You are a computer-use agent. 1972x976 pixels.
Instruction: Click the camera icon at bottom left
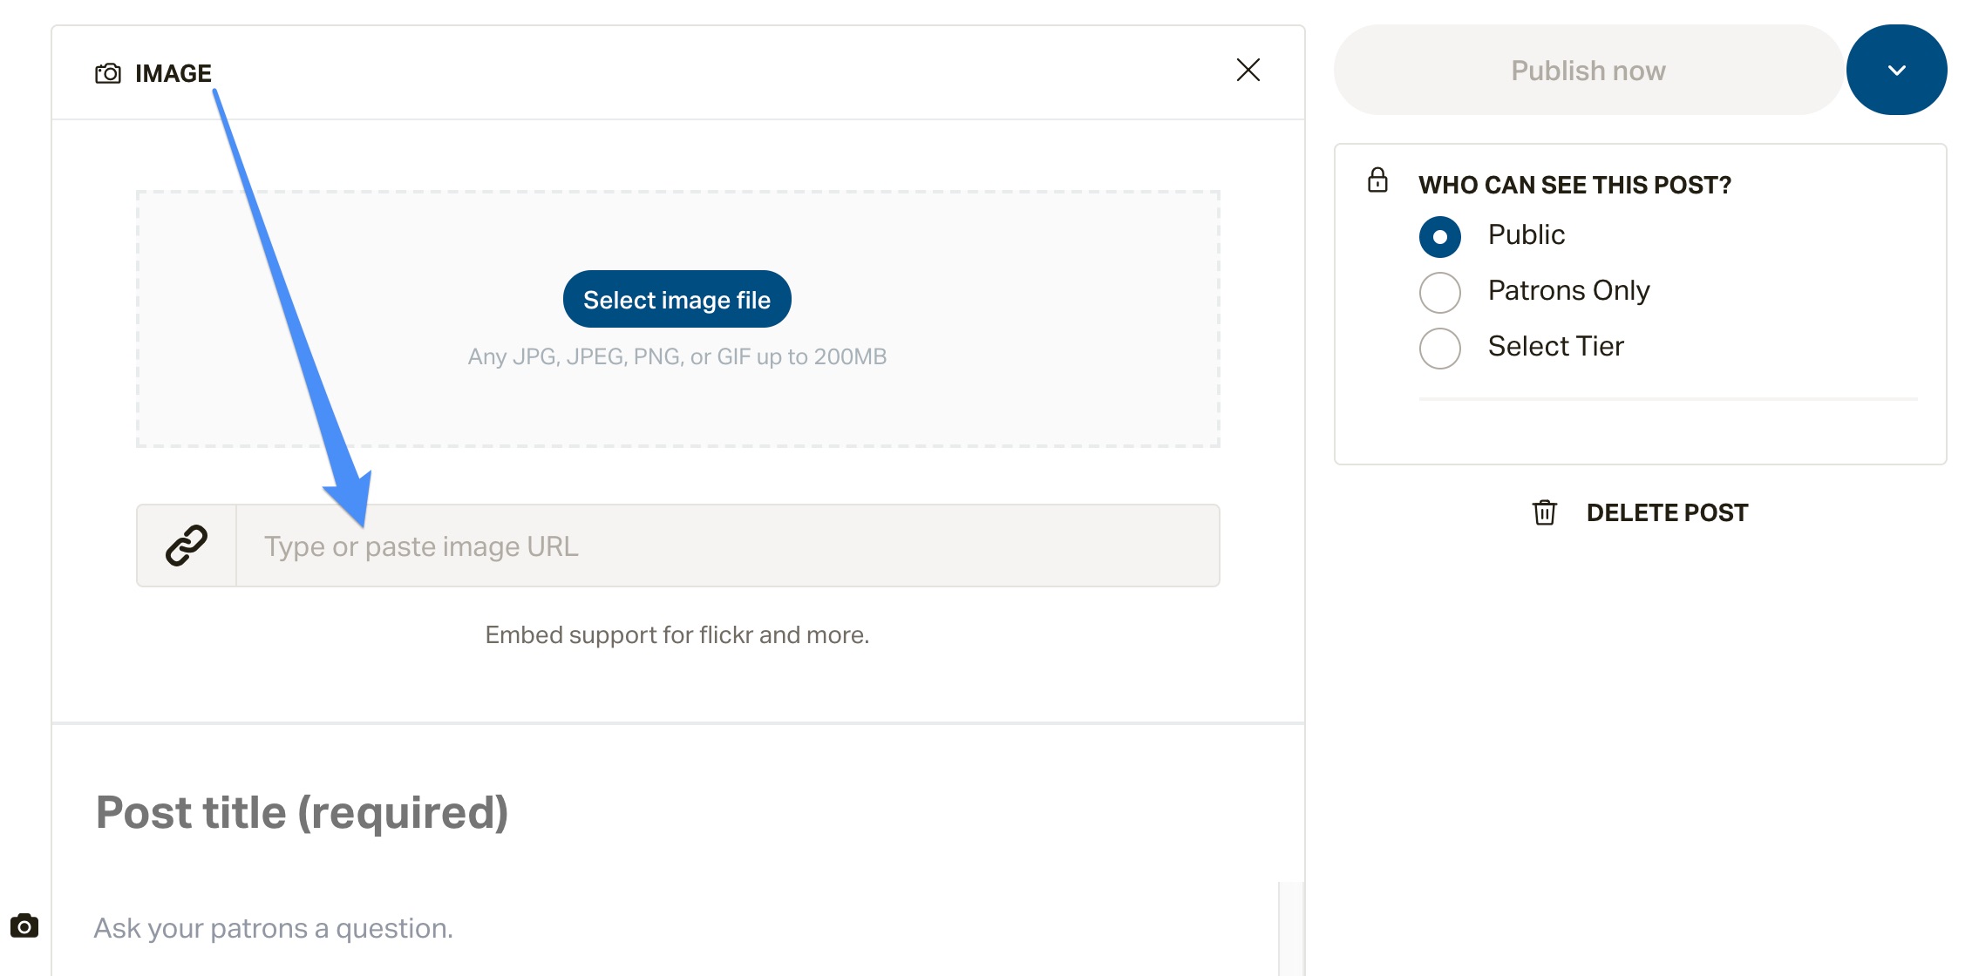24,925
